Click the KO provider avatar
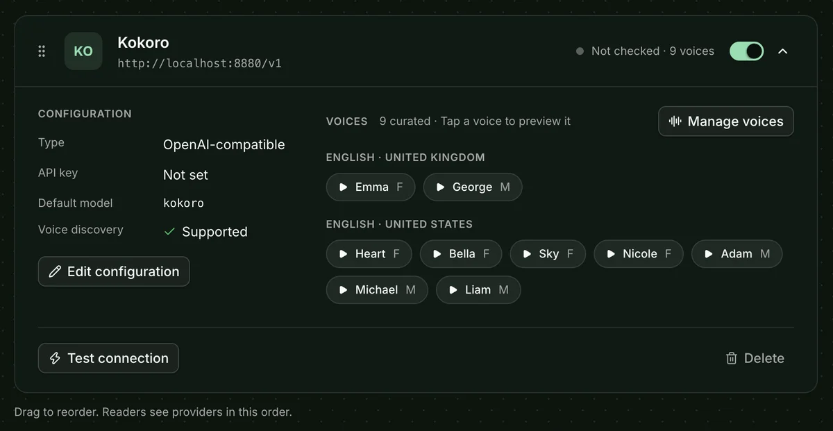The image size is (833, 431). pos(83,51)
